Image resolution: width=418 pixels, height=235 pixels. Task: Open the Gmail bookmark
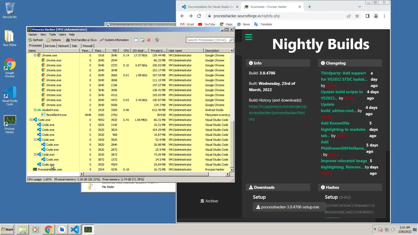click(x=187, y=24)
